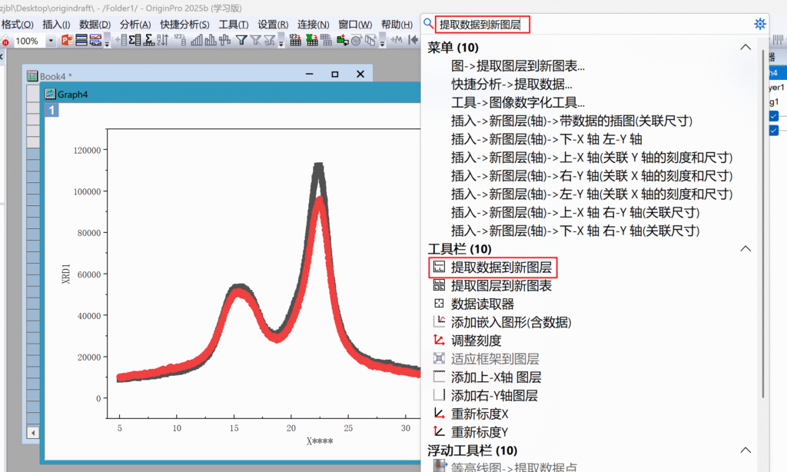Click the layer 1 icon in Graph4

51,111
